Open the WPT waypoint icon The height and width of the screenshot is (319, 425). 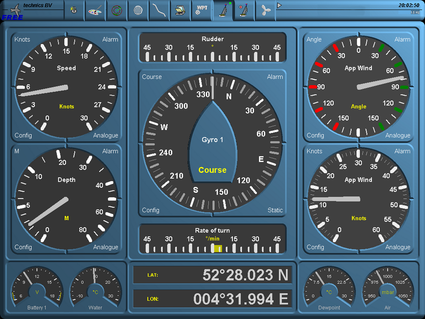(201, 10)
